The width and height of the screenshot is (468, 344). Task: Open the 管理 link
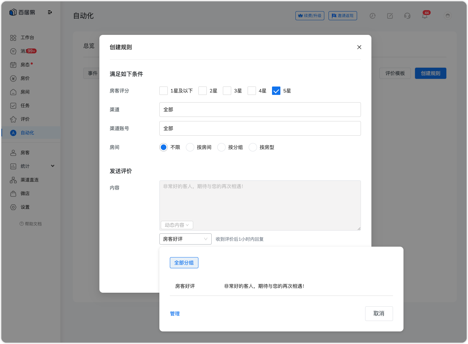(175, 314)
